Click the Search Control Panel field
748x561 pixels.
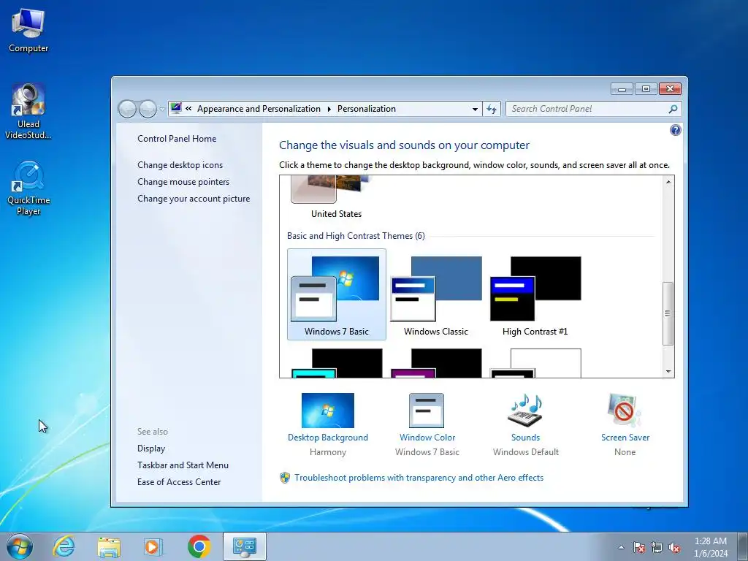(x=593, y=109)
